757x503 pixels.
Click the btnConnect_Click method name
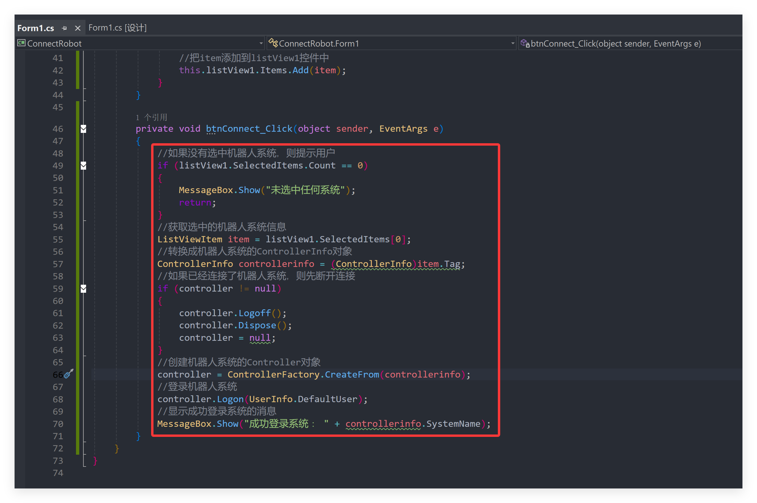249,129
